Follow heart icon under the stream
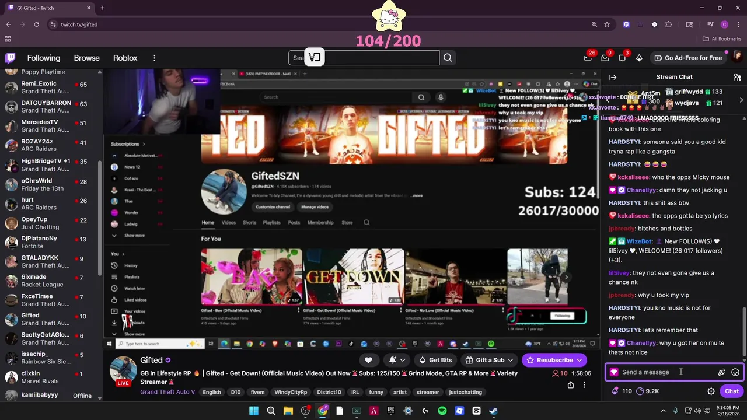The height and width of the screenshot is (420, 747). (x=368, y=360)
